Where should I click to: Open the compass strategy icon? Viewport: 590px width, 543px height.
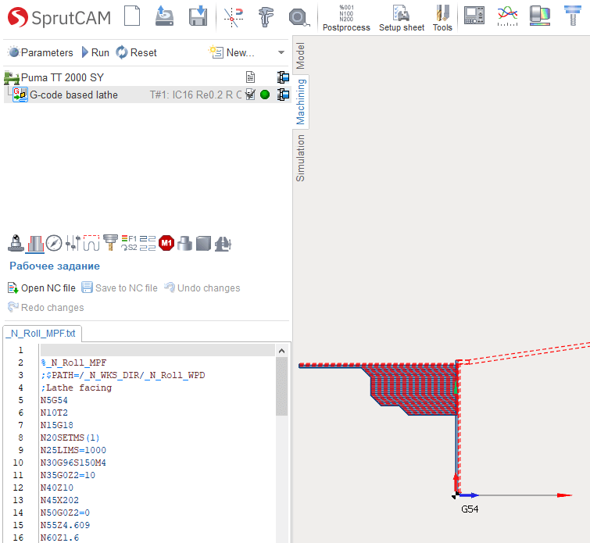54,243
